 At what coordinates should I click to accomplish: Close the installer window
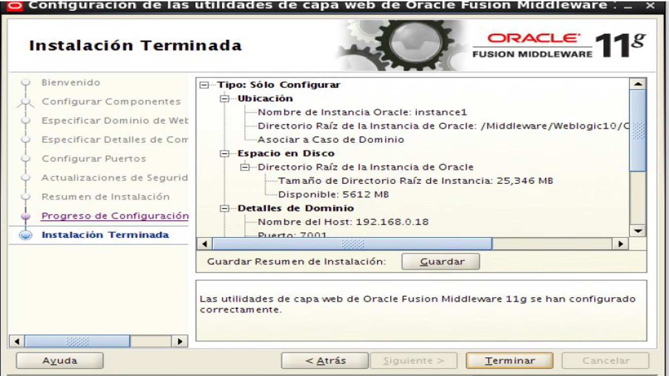point(650,6)
